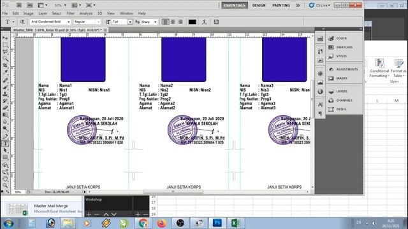Click the Create warped text icon
This screenshot has height=229, width=408.
pos(204,22)
